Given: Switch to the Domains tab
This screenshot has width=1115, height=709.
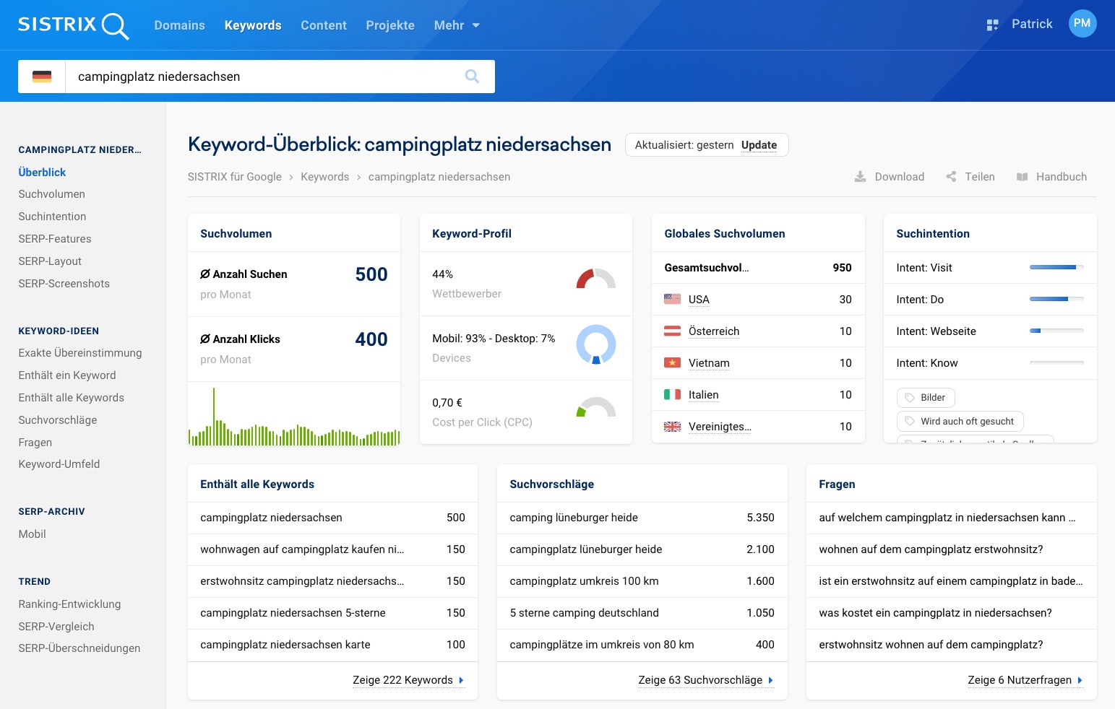Looking at the screenshot, I should 179,25.
